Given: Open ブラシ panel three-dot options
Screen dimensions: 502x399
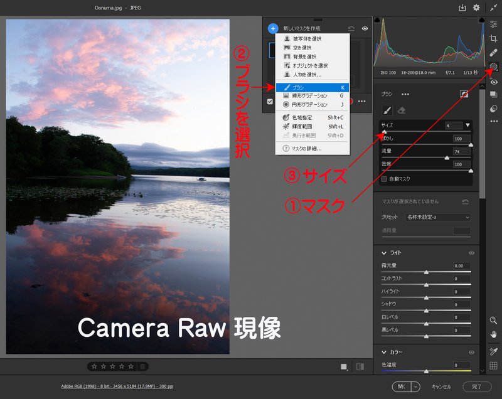Looking at the screenshot, I should tap(405, 94).
